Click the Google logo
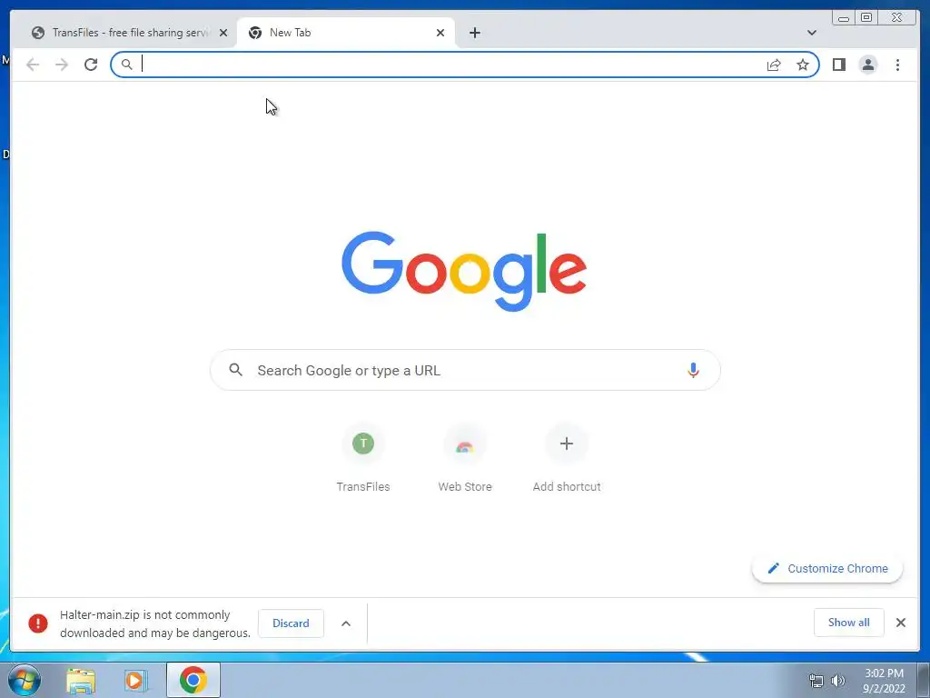930x698 pixels. tap(464, 271)
